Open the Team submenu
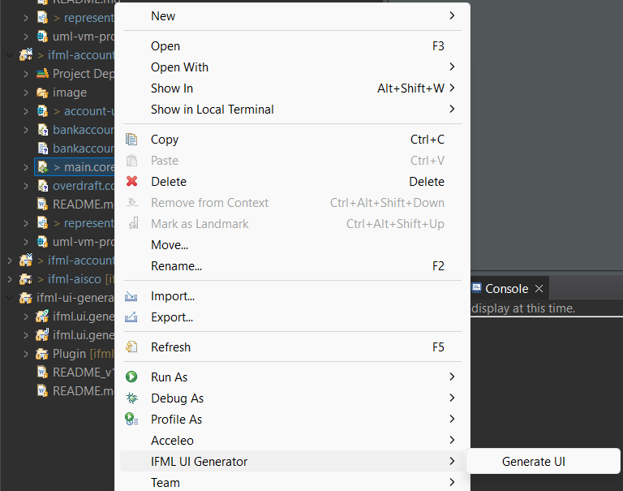The height and width of the screenshot is (491, 623). tap(292, 482)
